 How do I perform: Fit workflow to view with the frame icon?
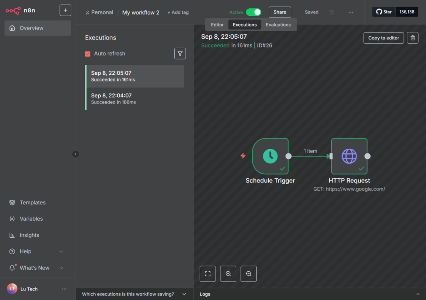208,274
